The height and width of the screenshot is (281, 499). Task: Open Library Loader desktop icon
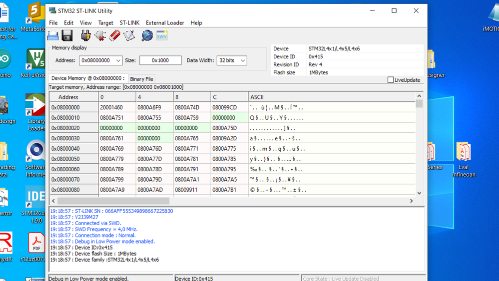[35, 112]
